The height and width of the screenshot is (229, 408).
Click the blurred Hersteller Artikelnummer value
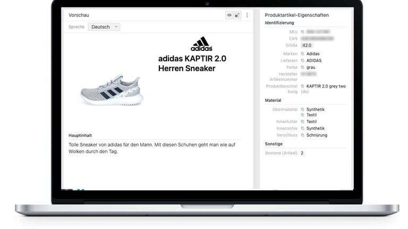click(x=308, y=74)
